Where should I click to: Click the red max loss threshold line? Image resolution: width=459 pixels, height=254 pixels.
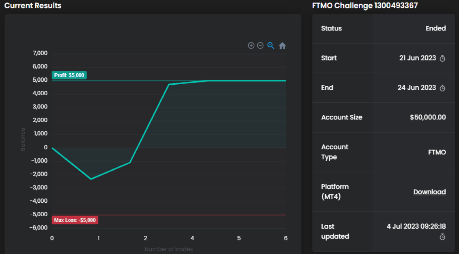(184, 215)
